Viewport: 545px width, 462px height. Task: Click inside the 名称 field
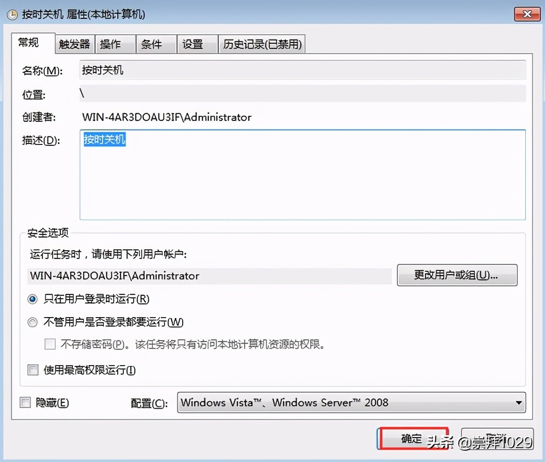pyautogui.click(x=301, y=70)
